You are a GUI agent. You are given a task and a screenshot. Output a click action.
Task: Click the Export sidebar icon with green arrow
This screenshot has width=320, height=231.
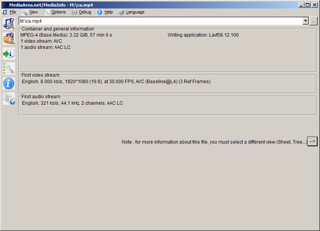8,54
